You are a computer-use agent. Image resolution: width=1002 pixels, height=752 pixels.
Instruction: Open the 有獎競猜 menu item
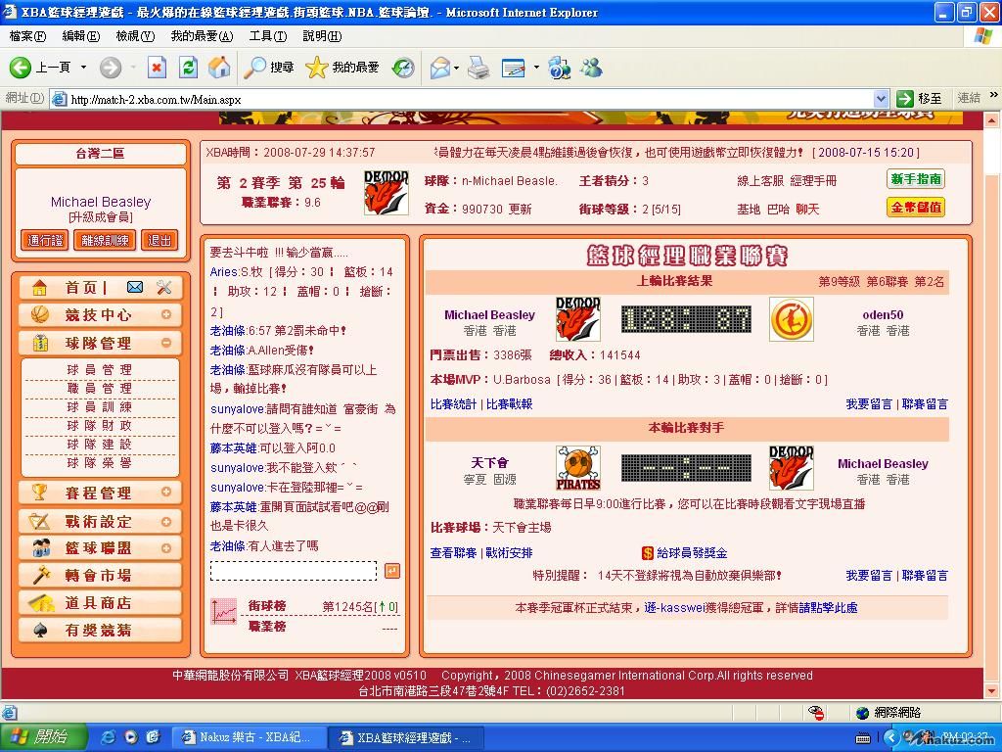click(100, 631)
